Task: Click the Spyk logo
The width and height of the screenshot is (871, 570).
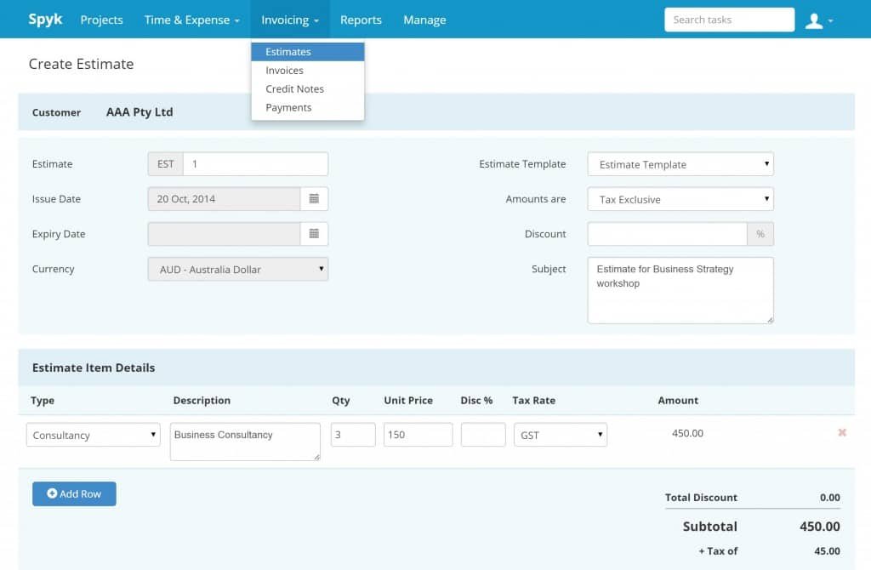Action: 45,20
